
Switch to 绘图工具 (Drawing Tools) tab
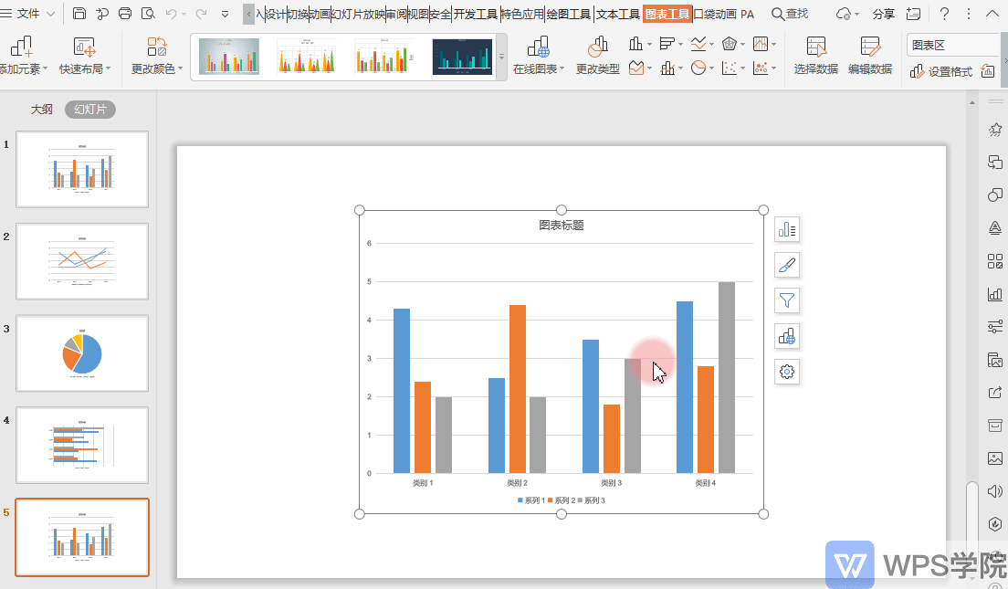(568, 14)
